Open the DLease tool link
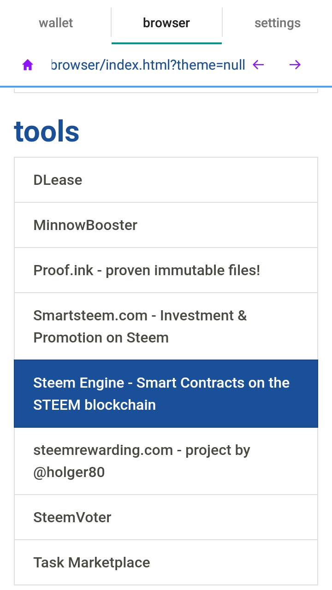The height and width of the screenshot is (590, 332). (166, 180)
